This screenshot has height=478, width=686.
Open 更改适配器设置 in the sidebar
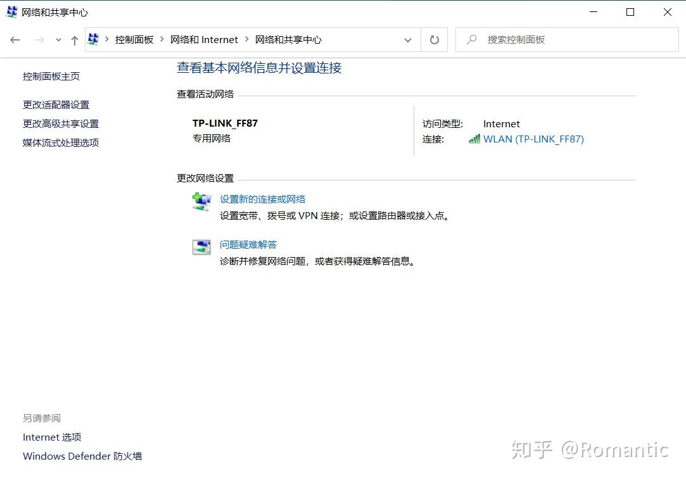pos(57,104)
